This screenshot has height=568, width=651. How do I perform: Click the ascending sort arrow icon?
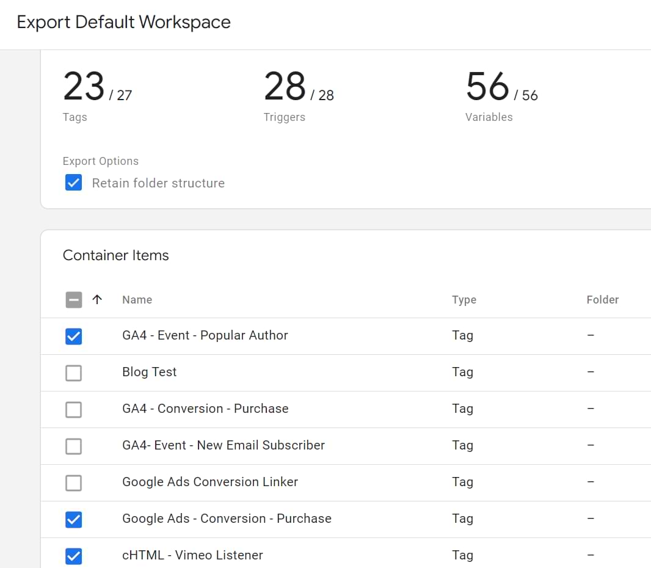(97, 299)
